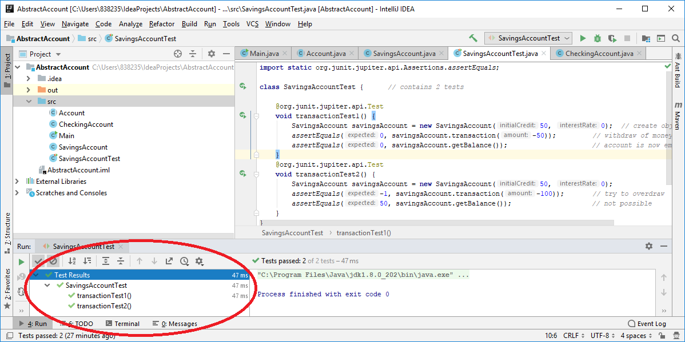Close the SavingsAccount.java tab
685x342 pixels.
point(441,54)
